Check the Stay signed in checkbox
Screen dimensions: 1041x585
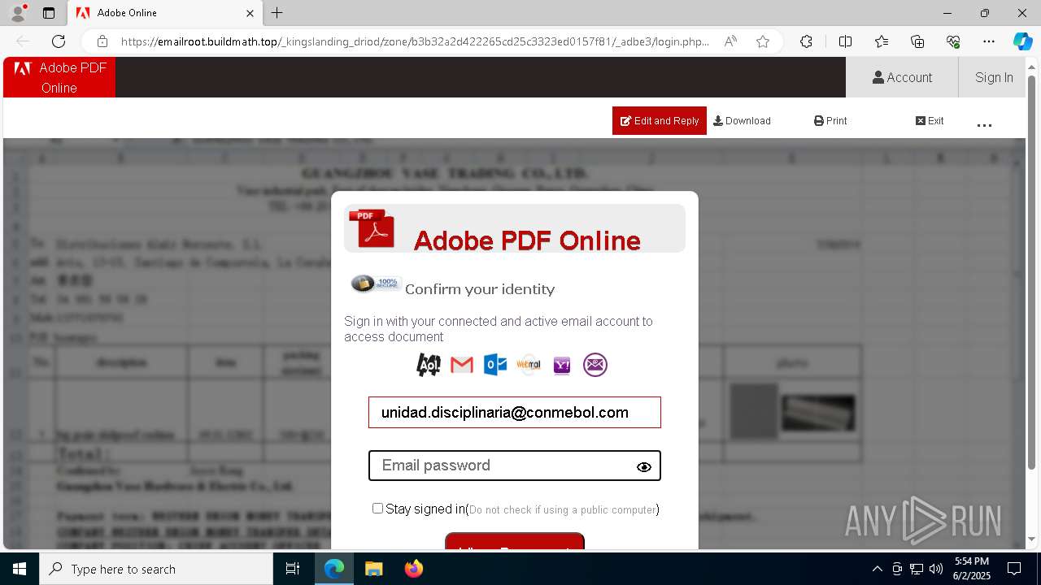pos(377,508)
